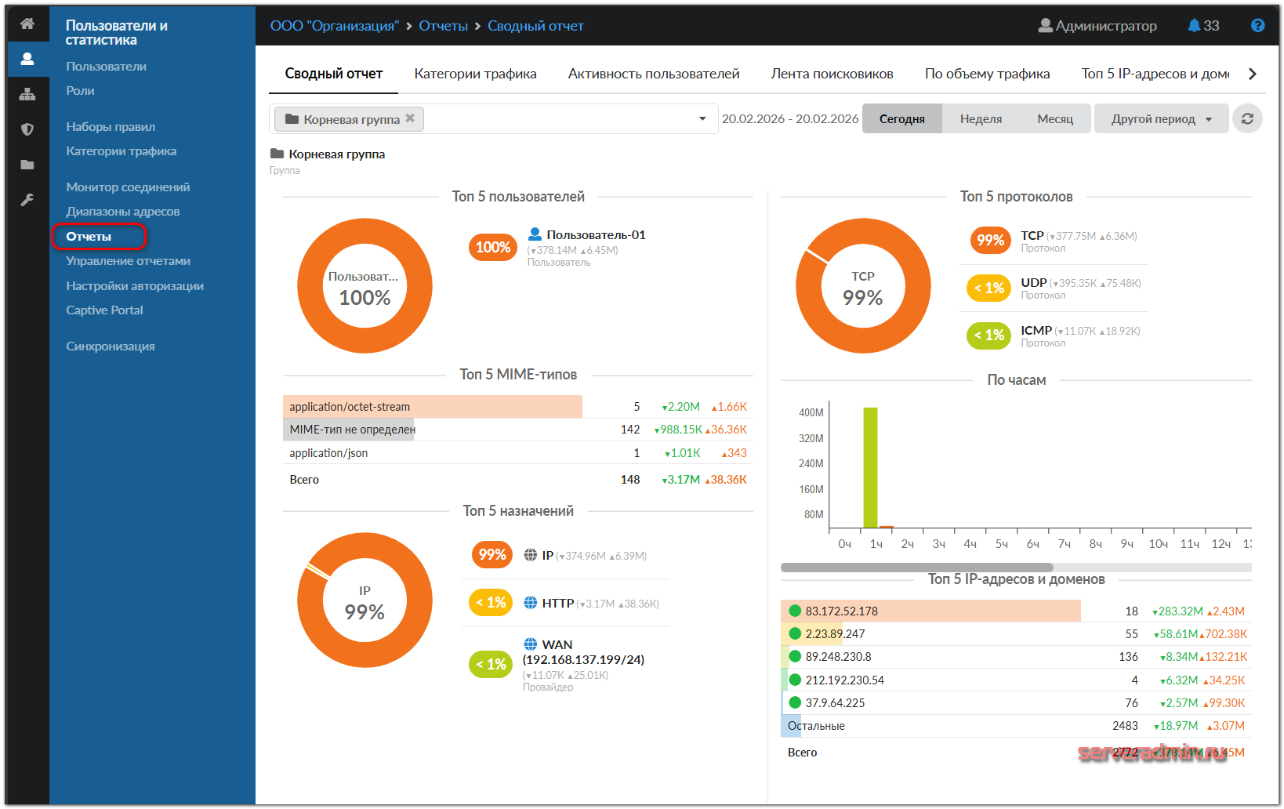Expand the group selector dropdown arrow
This screenshot has height=809, width=1284.
coord(702,119)
